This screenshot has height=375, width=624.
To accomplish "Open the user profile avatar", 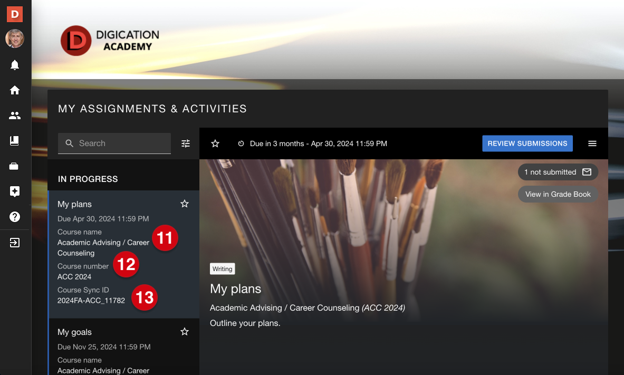I will coord(15,39).
